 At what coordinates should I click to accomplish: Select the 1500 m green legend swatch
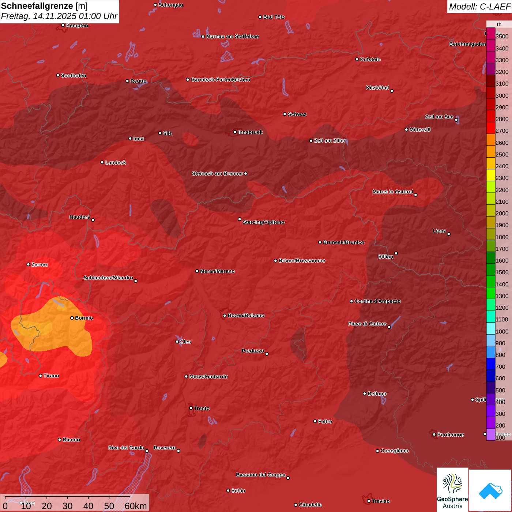490,270
